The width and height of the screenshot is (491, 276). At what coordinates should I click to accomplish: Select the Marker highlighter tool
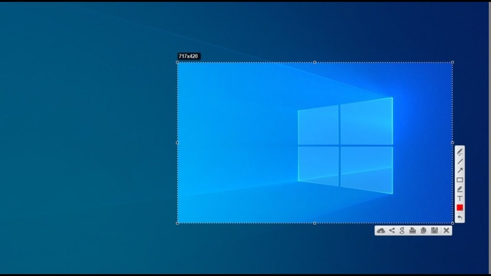[x=460, y=189]
